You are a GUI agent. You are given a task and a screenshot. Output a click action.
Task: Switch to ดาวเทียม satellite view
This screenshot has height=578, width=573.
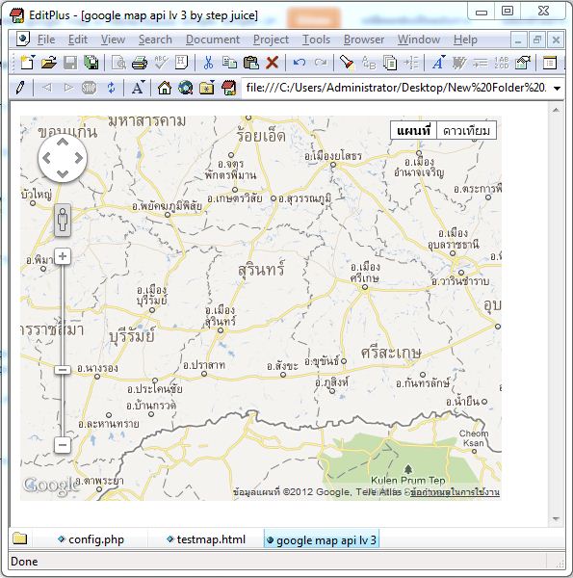point(466,130)
